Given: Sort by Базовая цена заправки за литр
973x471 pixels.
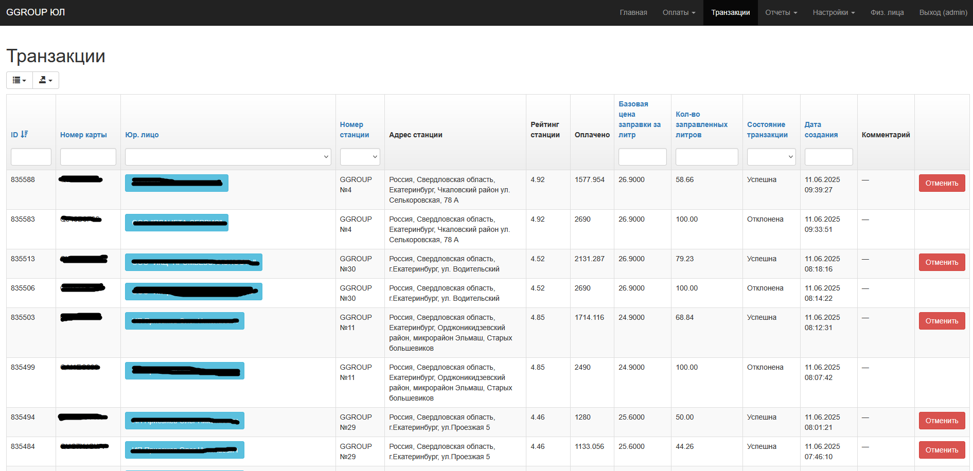Looking at the screenshot, I should click(640, 119).
